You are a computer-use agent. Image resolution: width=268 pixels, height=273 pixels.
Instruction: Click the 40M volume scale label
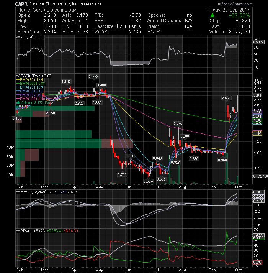click(x=10, y=148)
